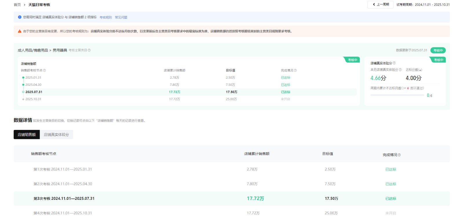Click help icon beside 店铺真实体验分 card title

tap(394, 63)
